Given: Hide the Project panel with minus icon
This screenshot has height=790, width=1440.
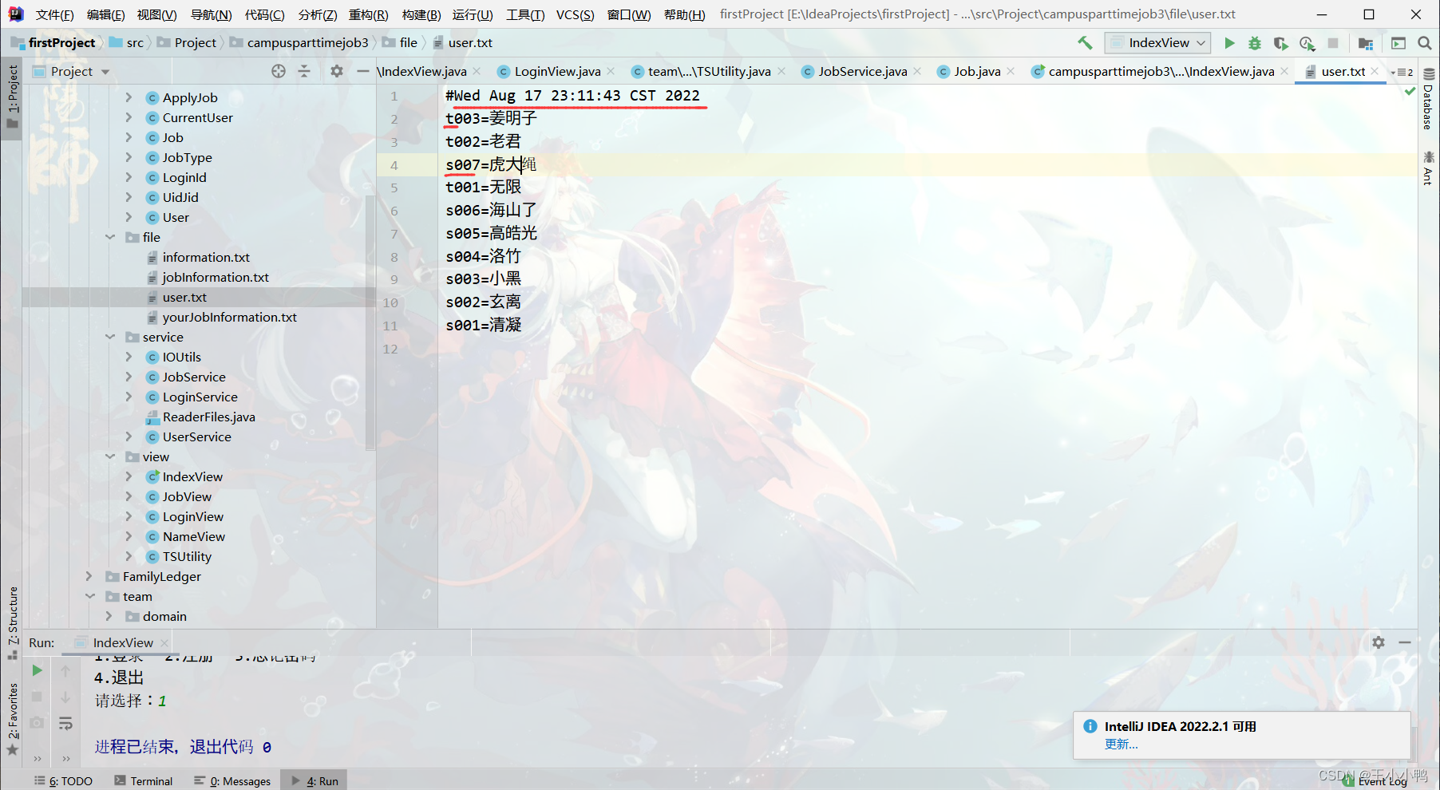Looking at the screenshot, I should coord(362,71).
